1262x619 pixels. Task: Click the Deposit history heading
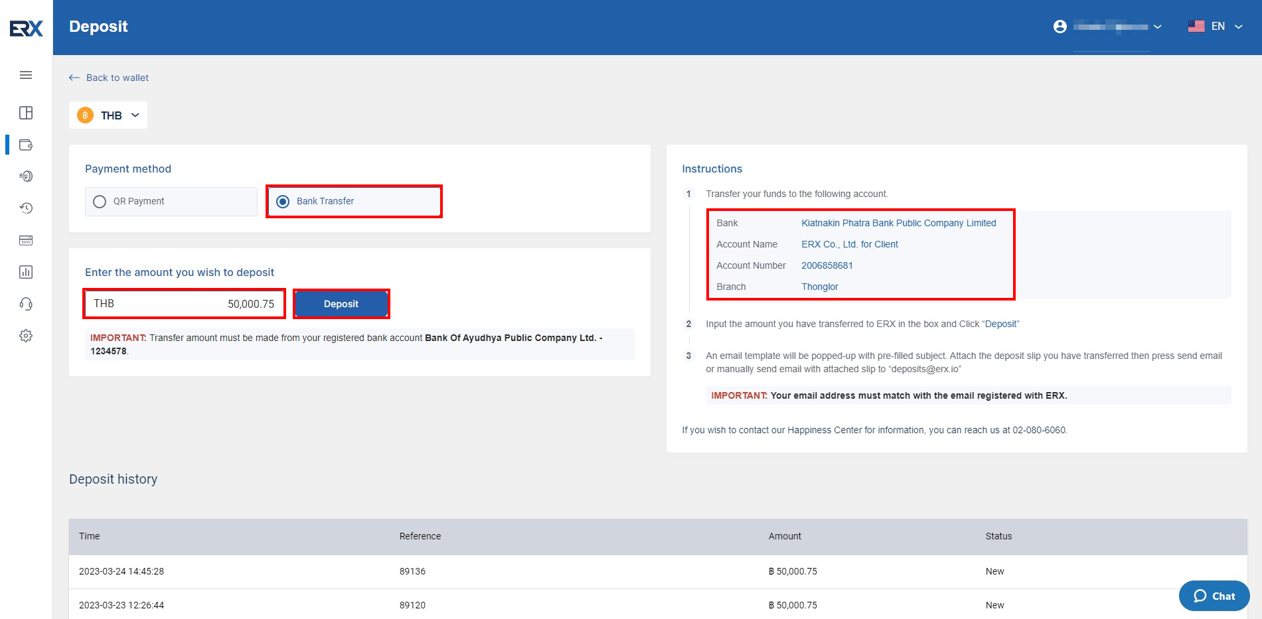tap(114, 479)
